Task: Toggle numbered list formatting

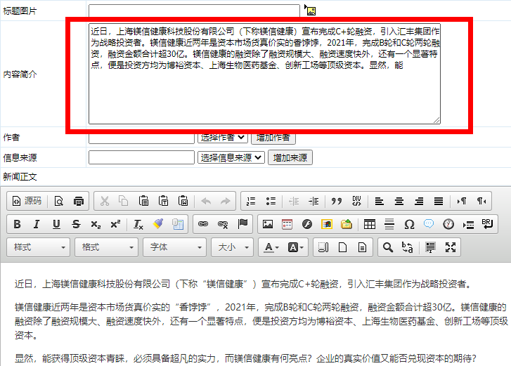Action: pos(251,201)
